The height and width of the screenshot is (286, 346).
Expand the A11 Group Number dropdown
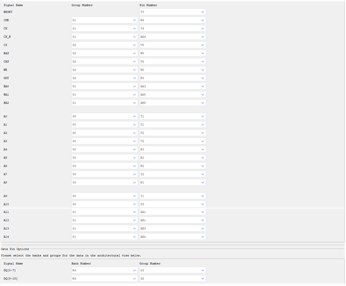click(x=104, y=212)
